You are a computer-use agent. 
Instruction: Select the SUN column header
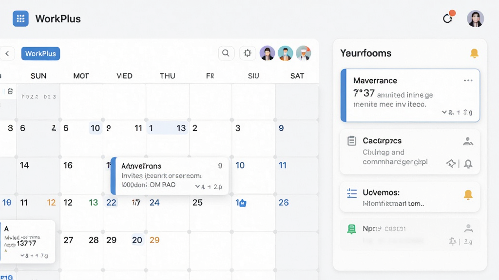pyautogui.click(x=38, y=76)
